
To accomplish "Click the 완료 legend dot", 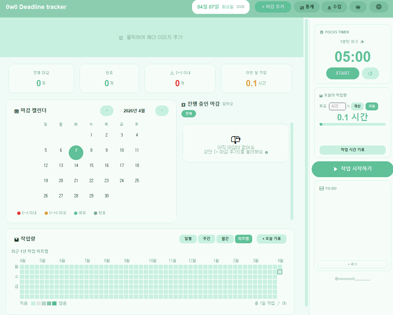I will [96, 213].
